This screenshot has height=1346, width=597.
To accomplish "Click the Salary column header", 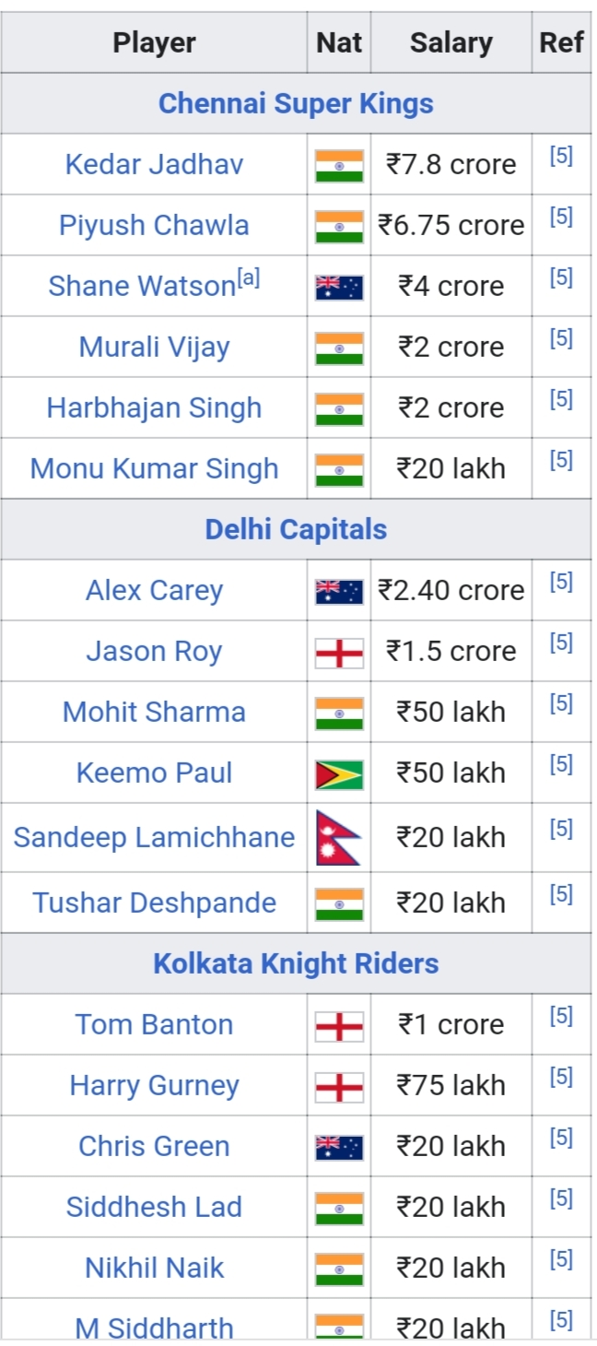I will pos(451,42).
